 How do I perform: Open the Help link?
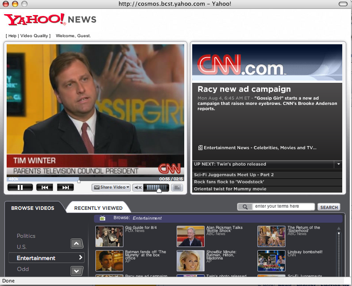[x=12, y=36]
